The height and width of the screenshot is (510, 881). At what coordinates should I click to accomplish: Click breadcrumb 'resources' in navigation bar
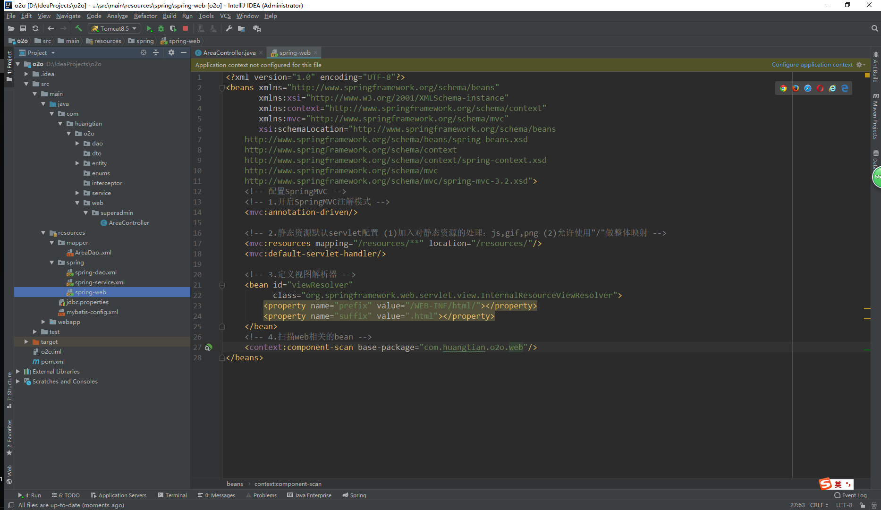(x=103, y=41)
